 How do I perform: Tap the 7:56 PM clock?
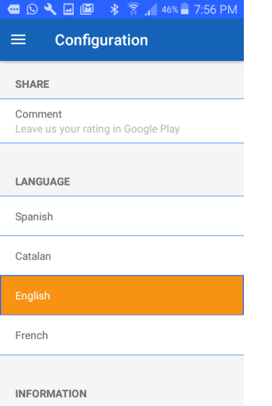[x=216, y=9]
